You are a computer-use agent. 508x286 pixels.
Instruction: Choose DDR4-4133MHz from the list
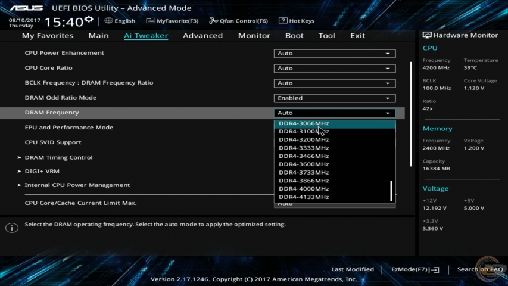pyautogui.click(x=333, y=197)
